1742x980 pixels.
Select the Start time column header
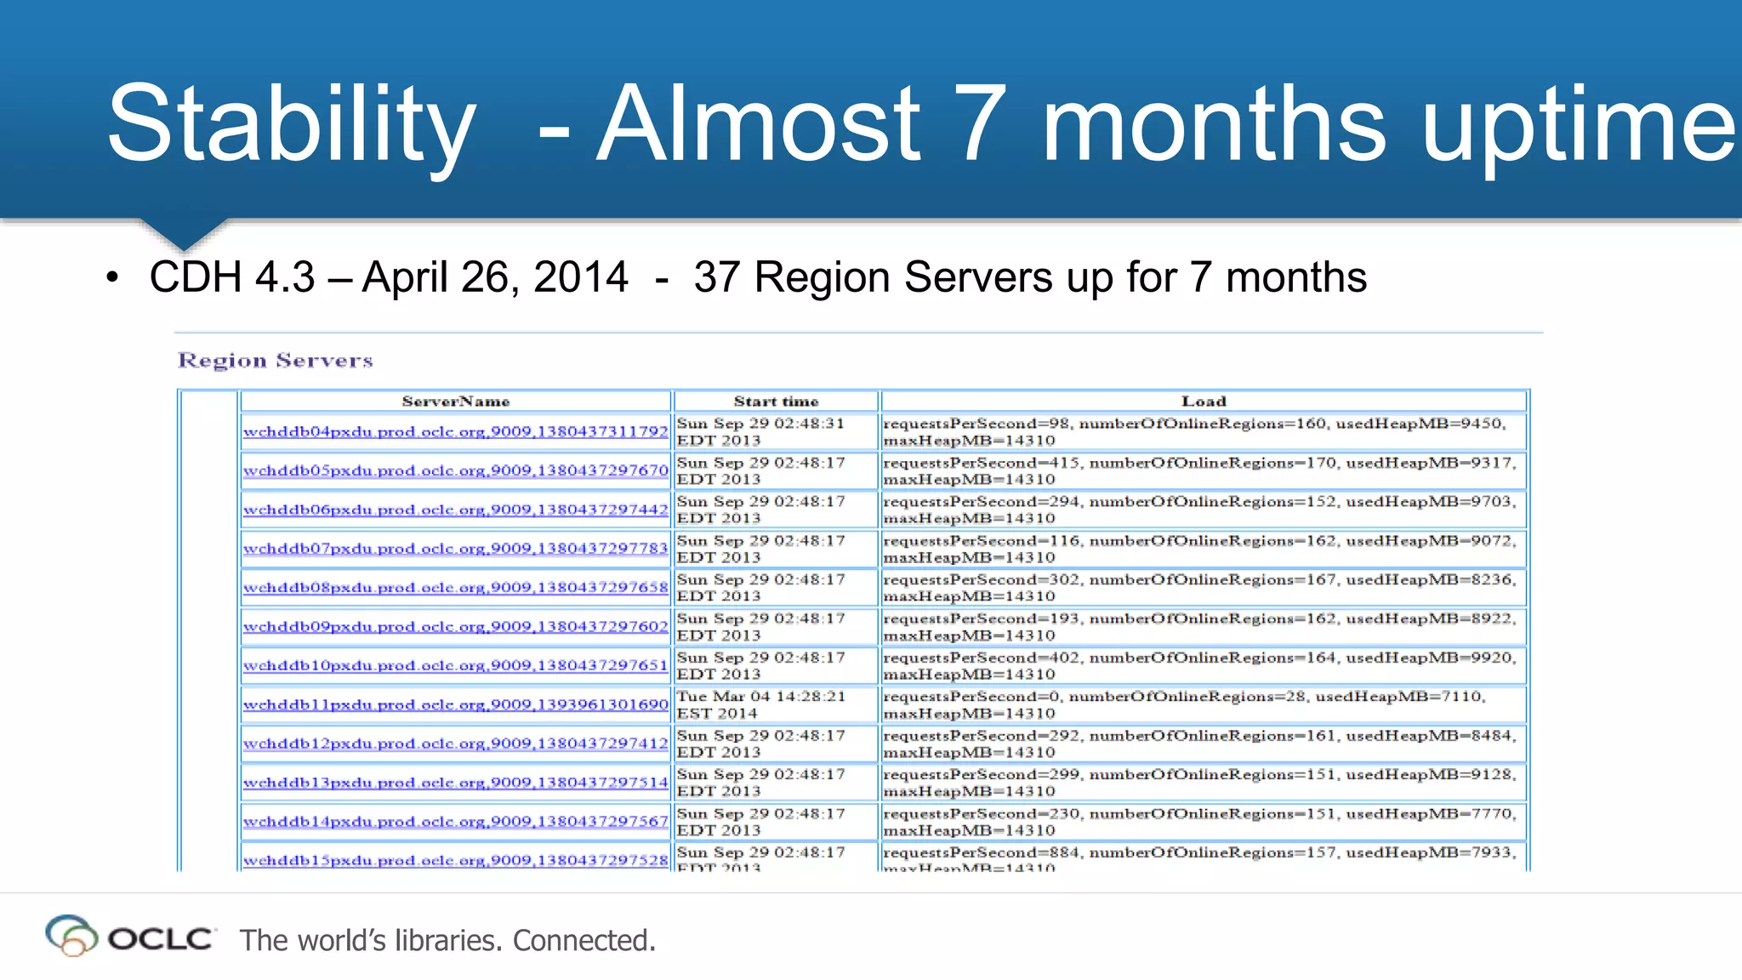(776, 402)
